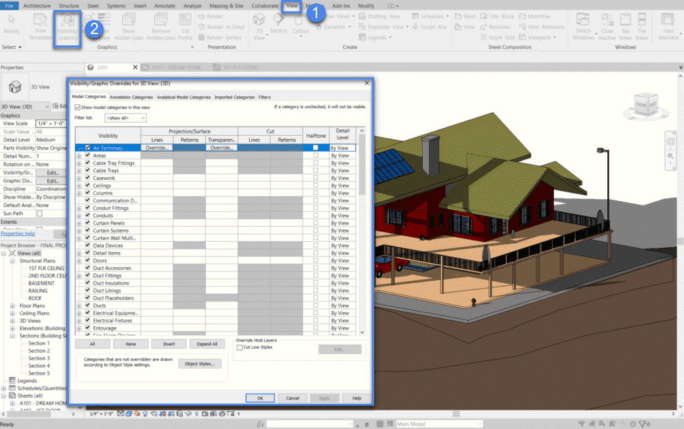Click the Object Styles button
This screenshot has height=429, width=684.
pos(199,364)
